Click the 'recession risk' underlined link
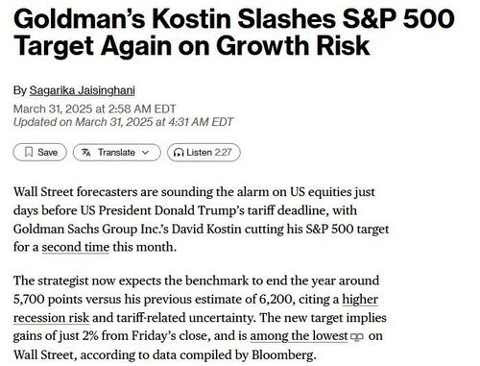Screen dimensions: 480x366 tap(51, 318)
